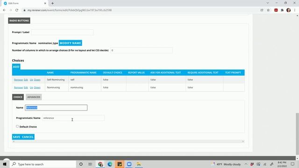Click the Prompt / Label field
The height and width of the screenshot is (168, 299).
coord(62,32)
